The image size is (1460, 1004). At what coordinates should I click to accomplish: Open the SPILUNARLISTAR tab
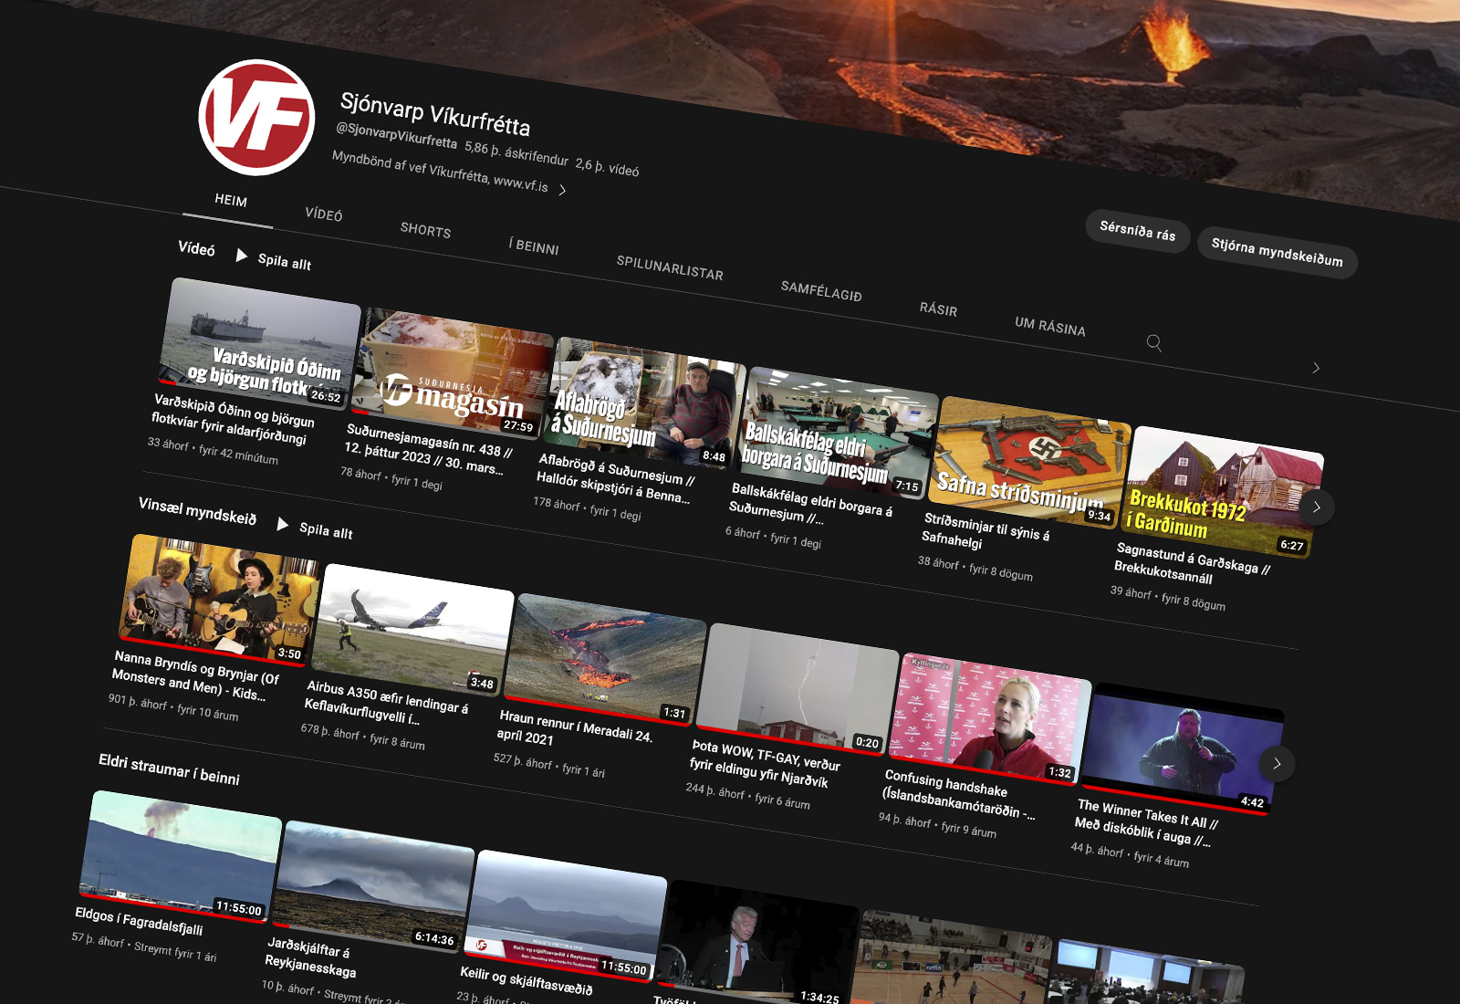click(670, 267)
